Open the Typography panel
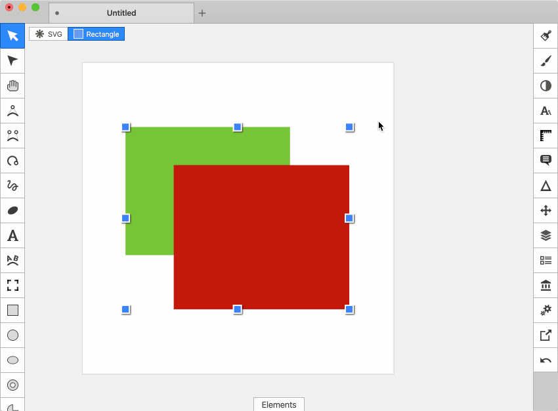This screenshot has width=558, height=411. click(x=546, y=110)
